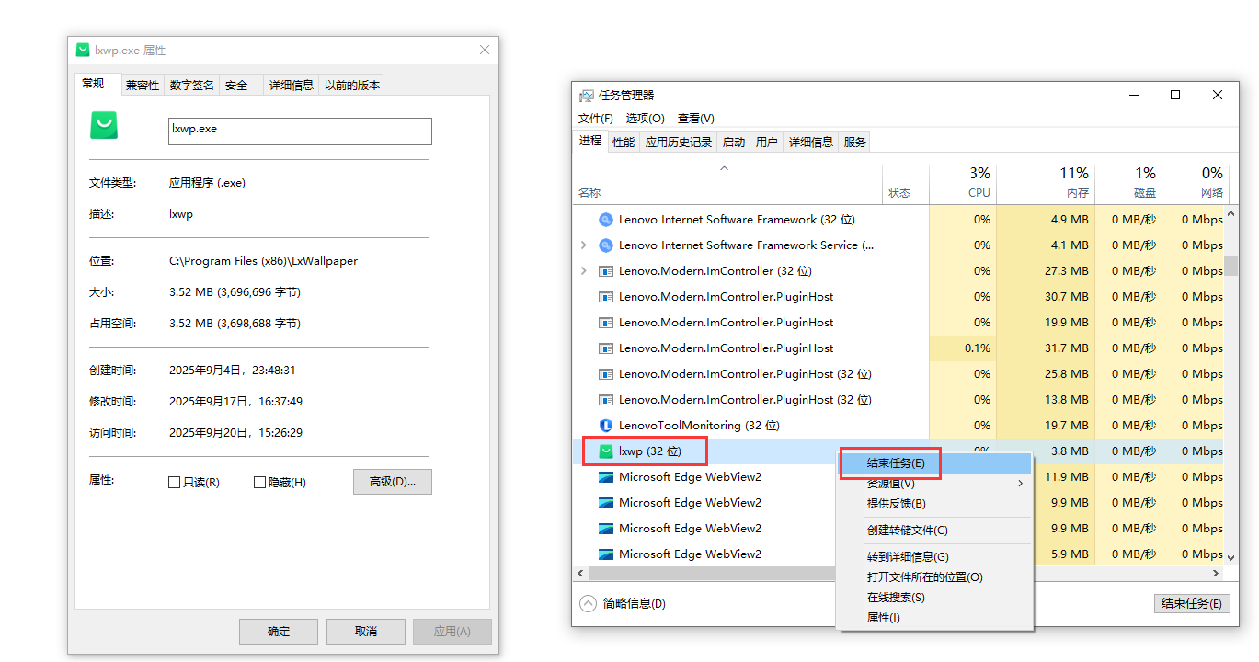
Task: Switch to the 兼容性 tab
Action: tap(143, 86)
